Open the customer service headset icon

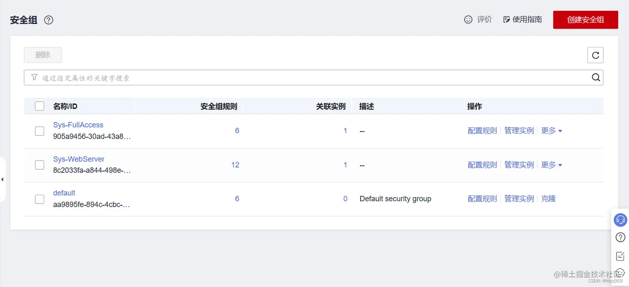pos(620,220)
